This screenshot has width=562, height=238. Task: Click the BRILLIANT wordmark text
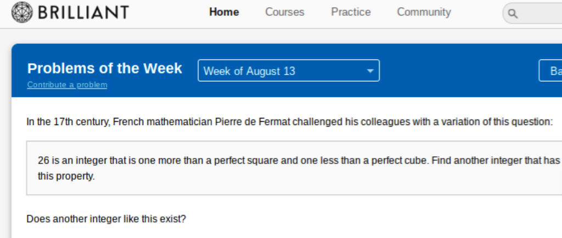coord(83,12)
